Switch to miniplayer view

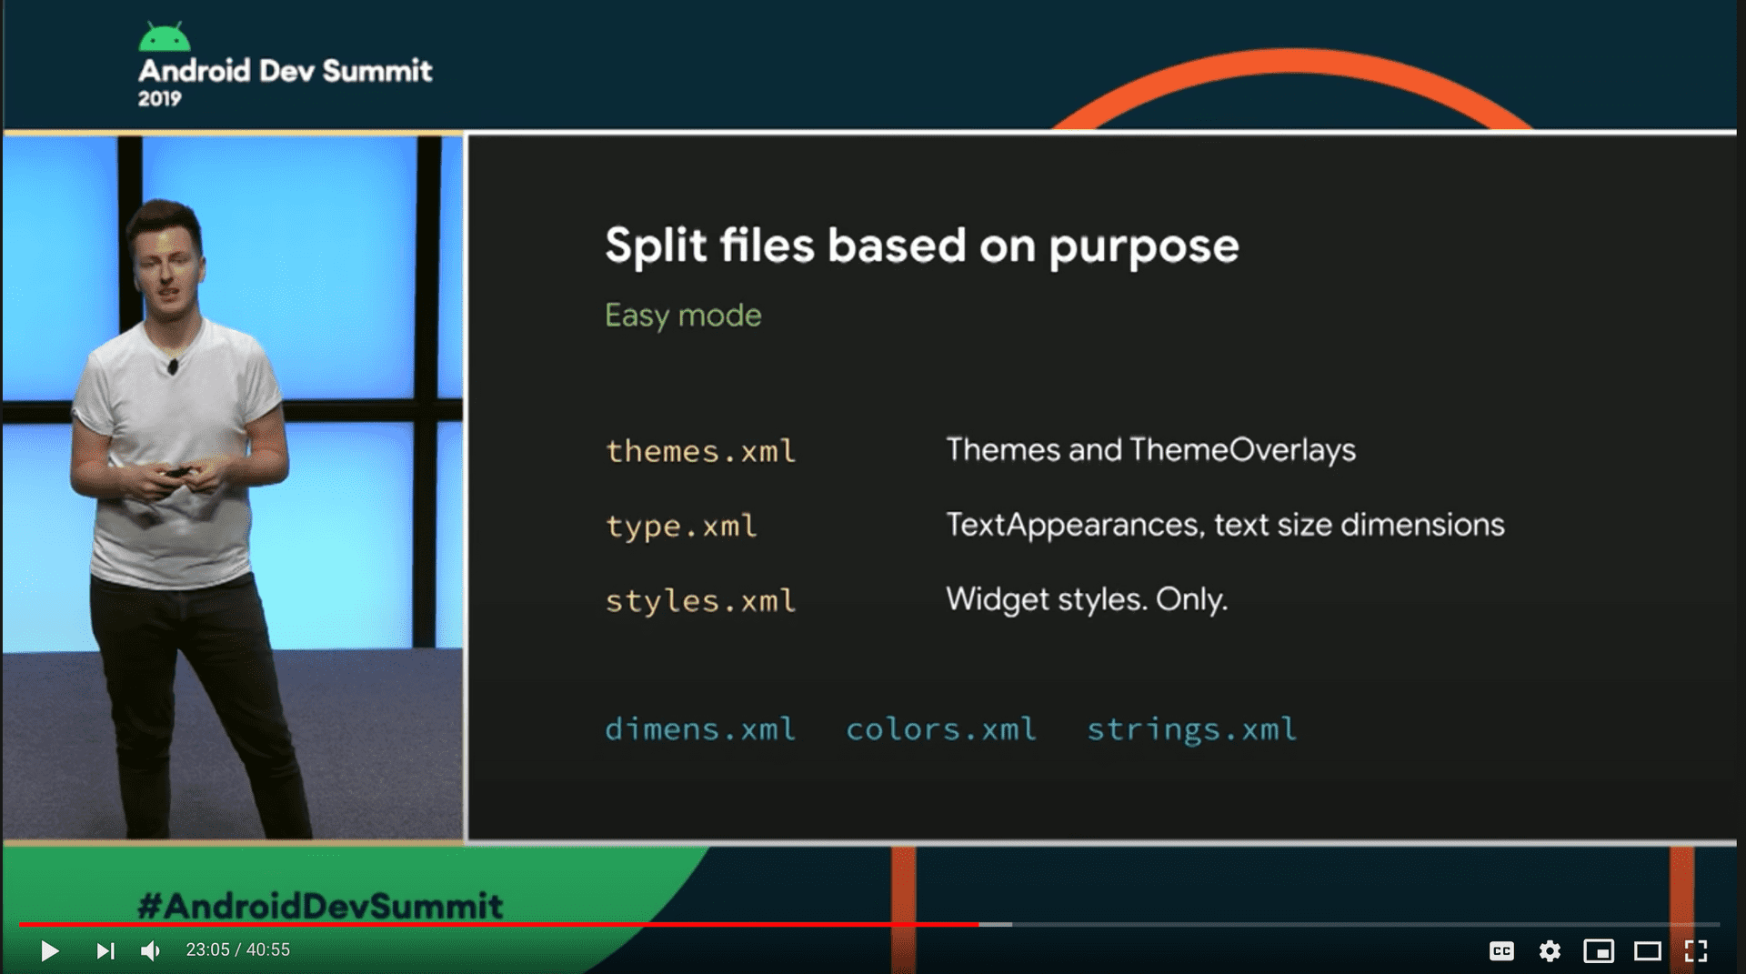[1600, 950]
